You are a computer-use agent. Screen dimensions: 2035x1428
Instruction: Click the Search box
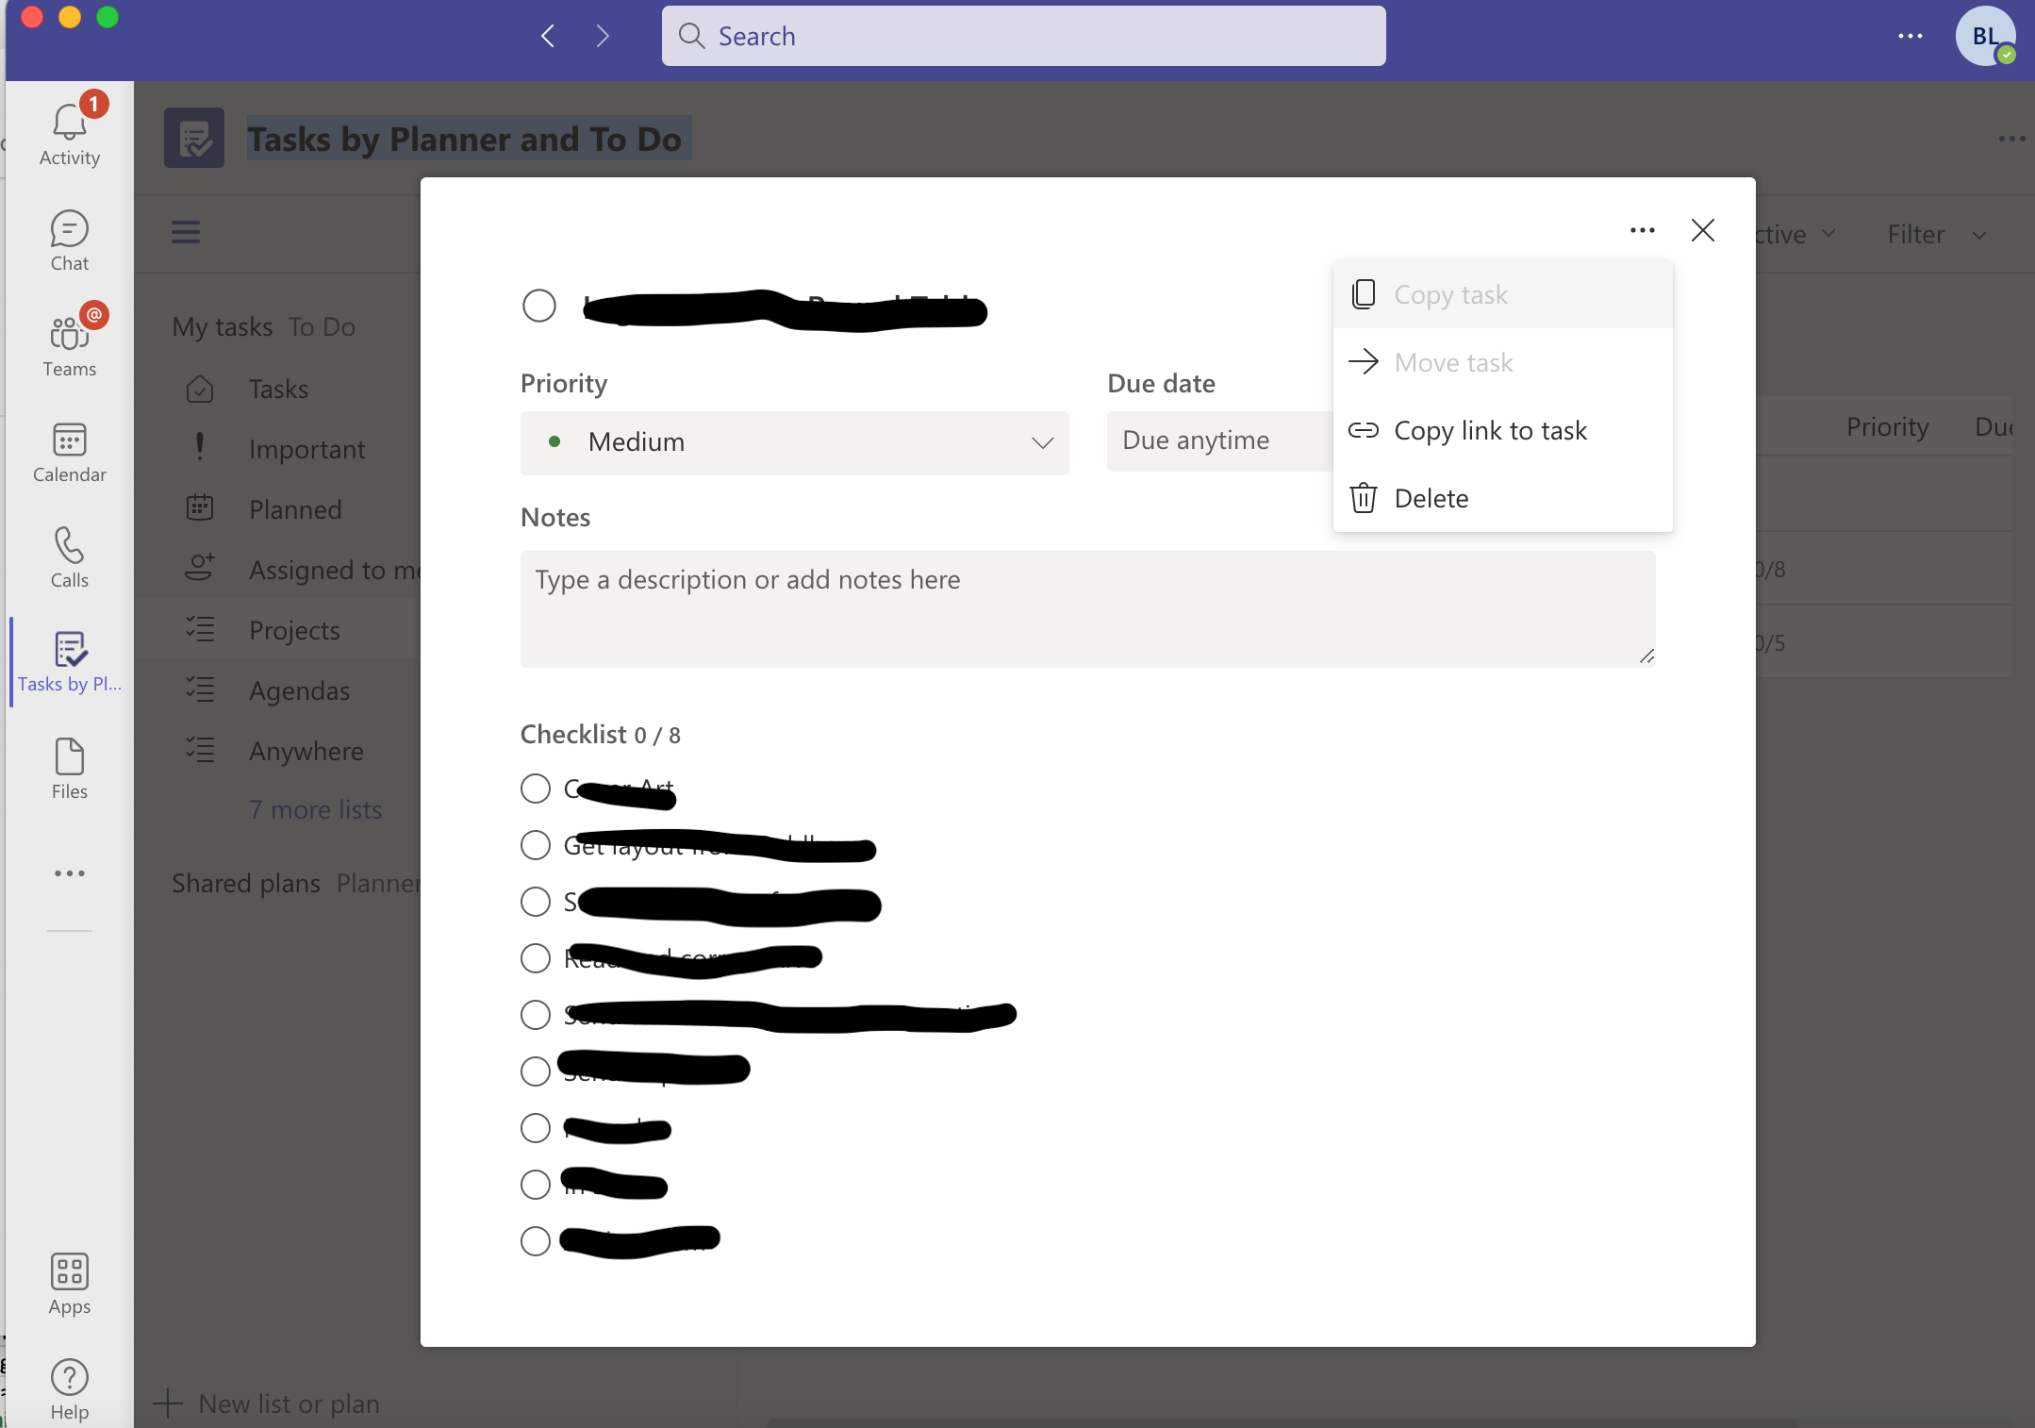pos(1023,36)
